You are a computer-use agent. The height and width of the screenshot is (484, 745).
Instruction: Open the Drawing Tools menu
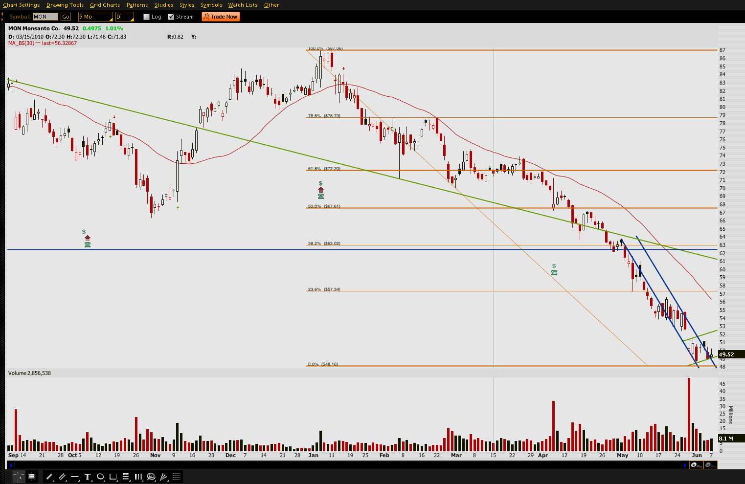tap(65, 5)
